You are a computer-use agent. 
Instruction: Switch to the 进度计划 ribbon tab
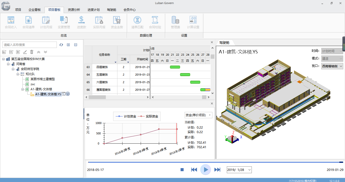click(94, 10)
